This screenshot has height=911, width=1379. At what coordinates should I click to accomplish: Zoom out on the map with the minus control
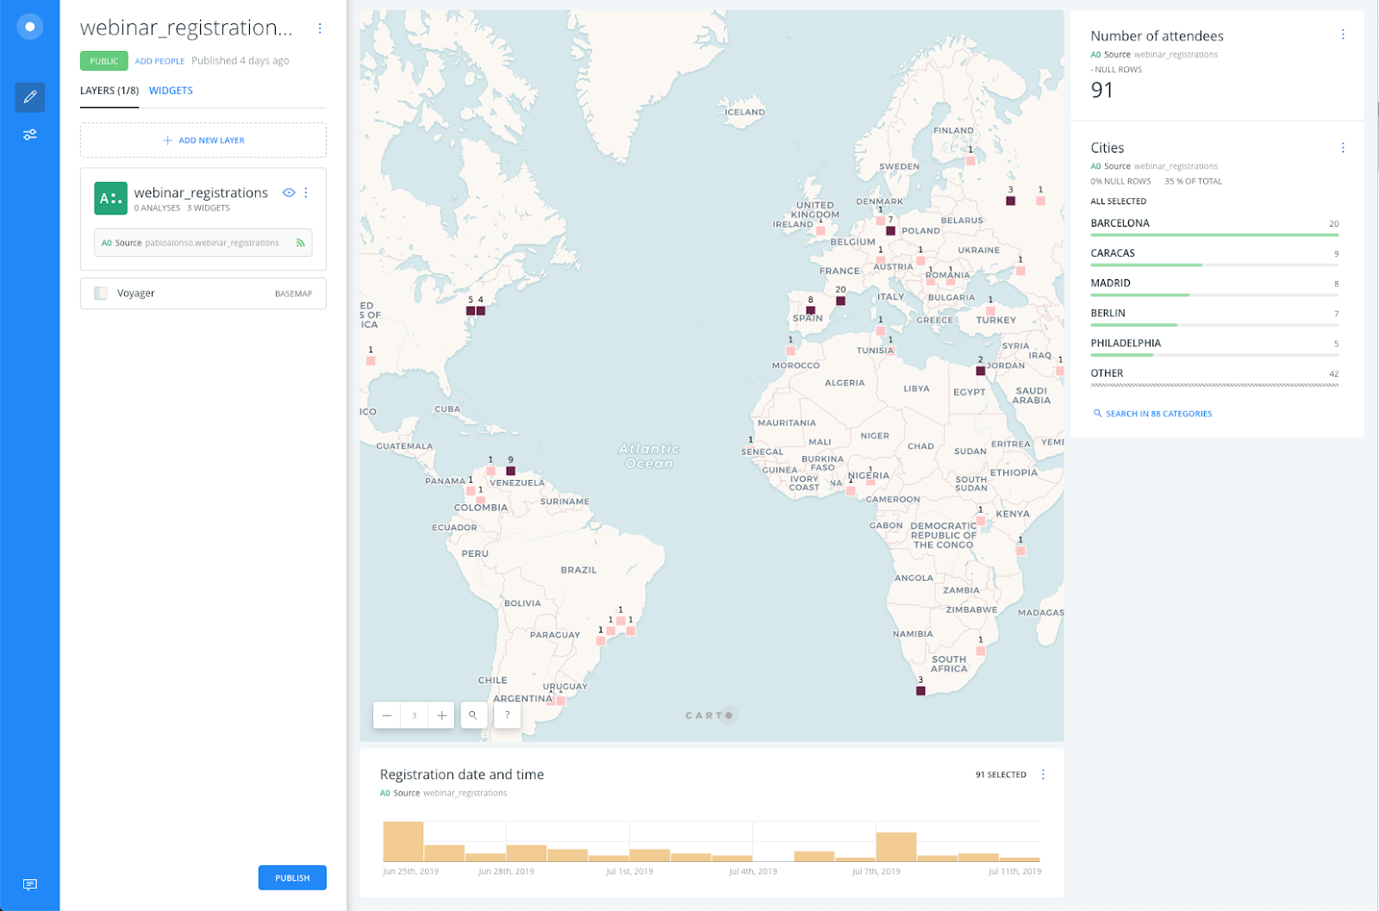point(386,714)
